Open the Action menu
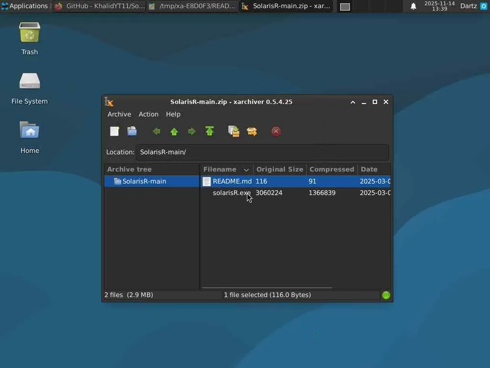490x368 pixels. point(148,114)
